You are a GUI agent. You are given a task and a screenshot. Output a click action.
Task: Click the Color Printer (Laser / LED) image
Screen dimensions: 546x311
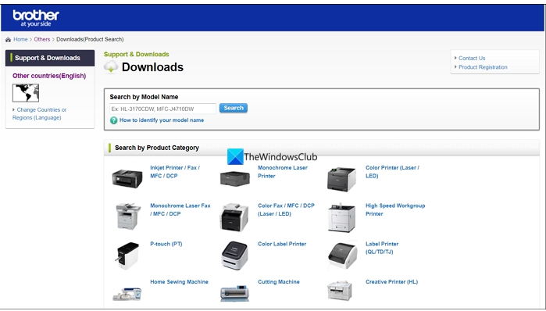tap(341, 179)
